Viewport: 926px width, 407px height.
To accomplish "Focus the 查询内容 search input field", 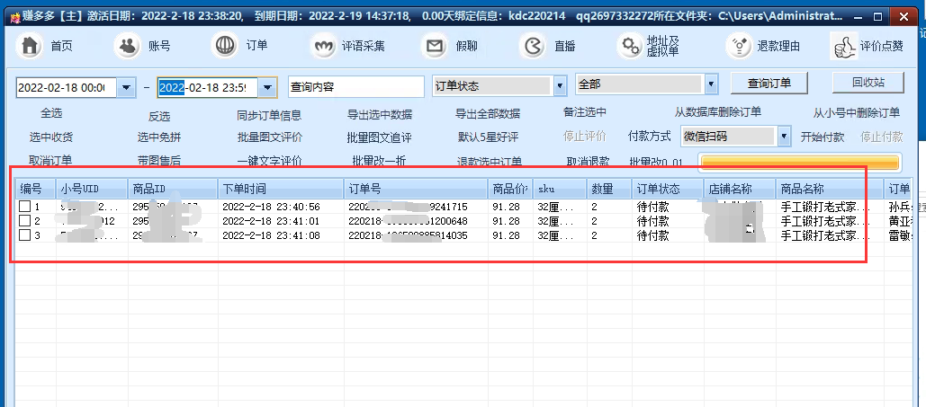I will 356,87.
